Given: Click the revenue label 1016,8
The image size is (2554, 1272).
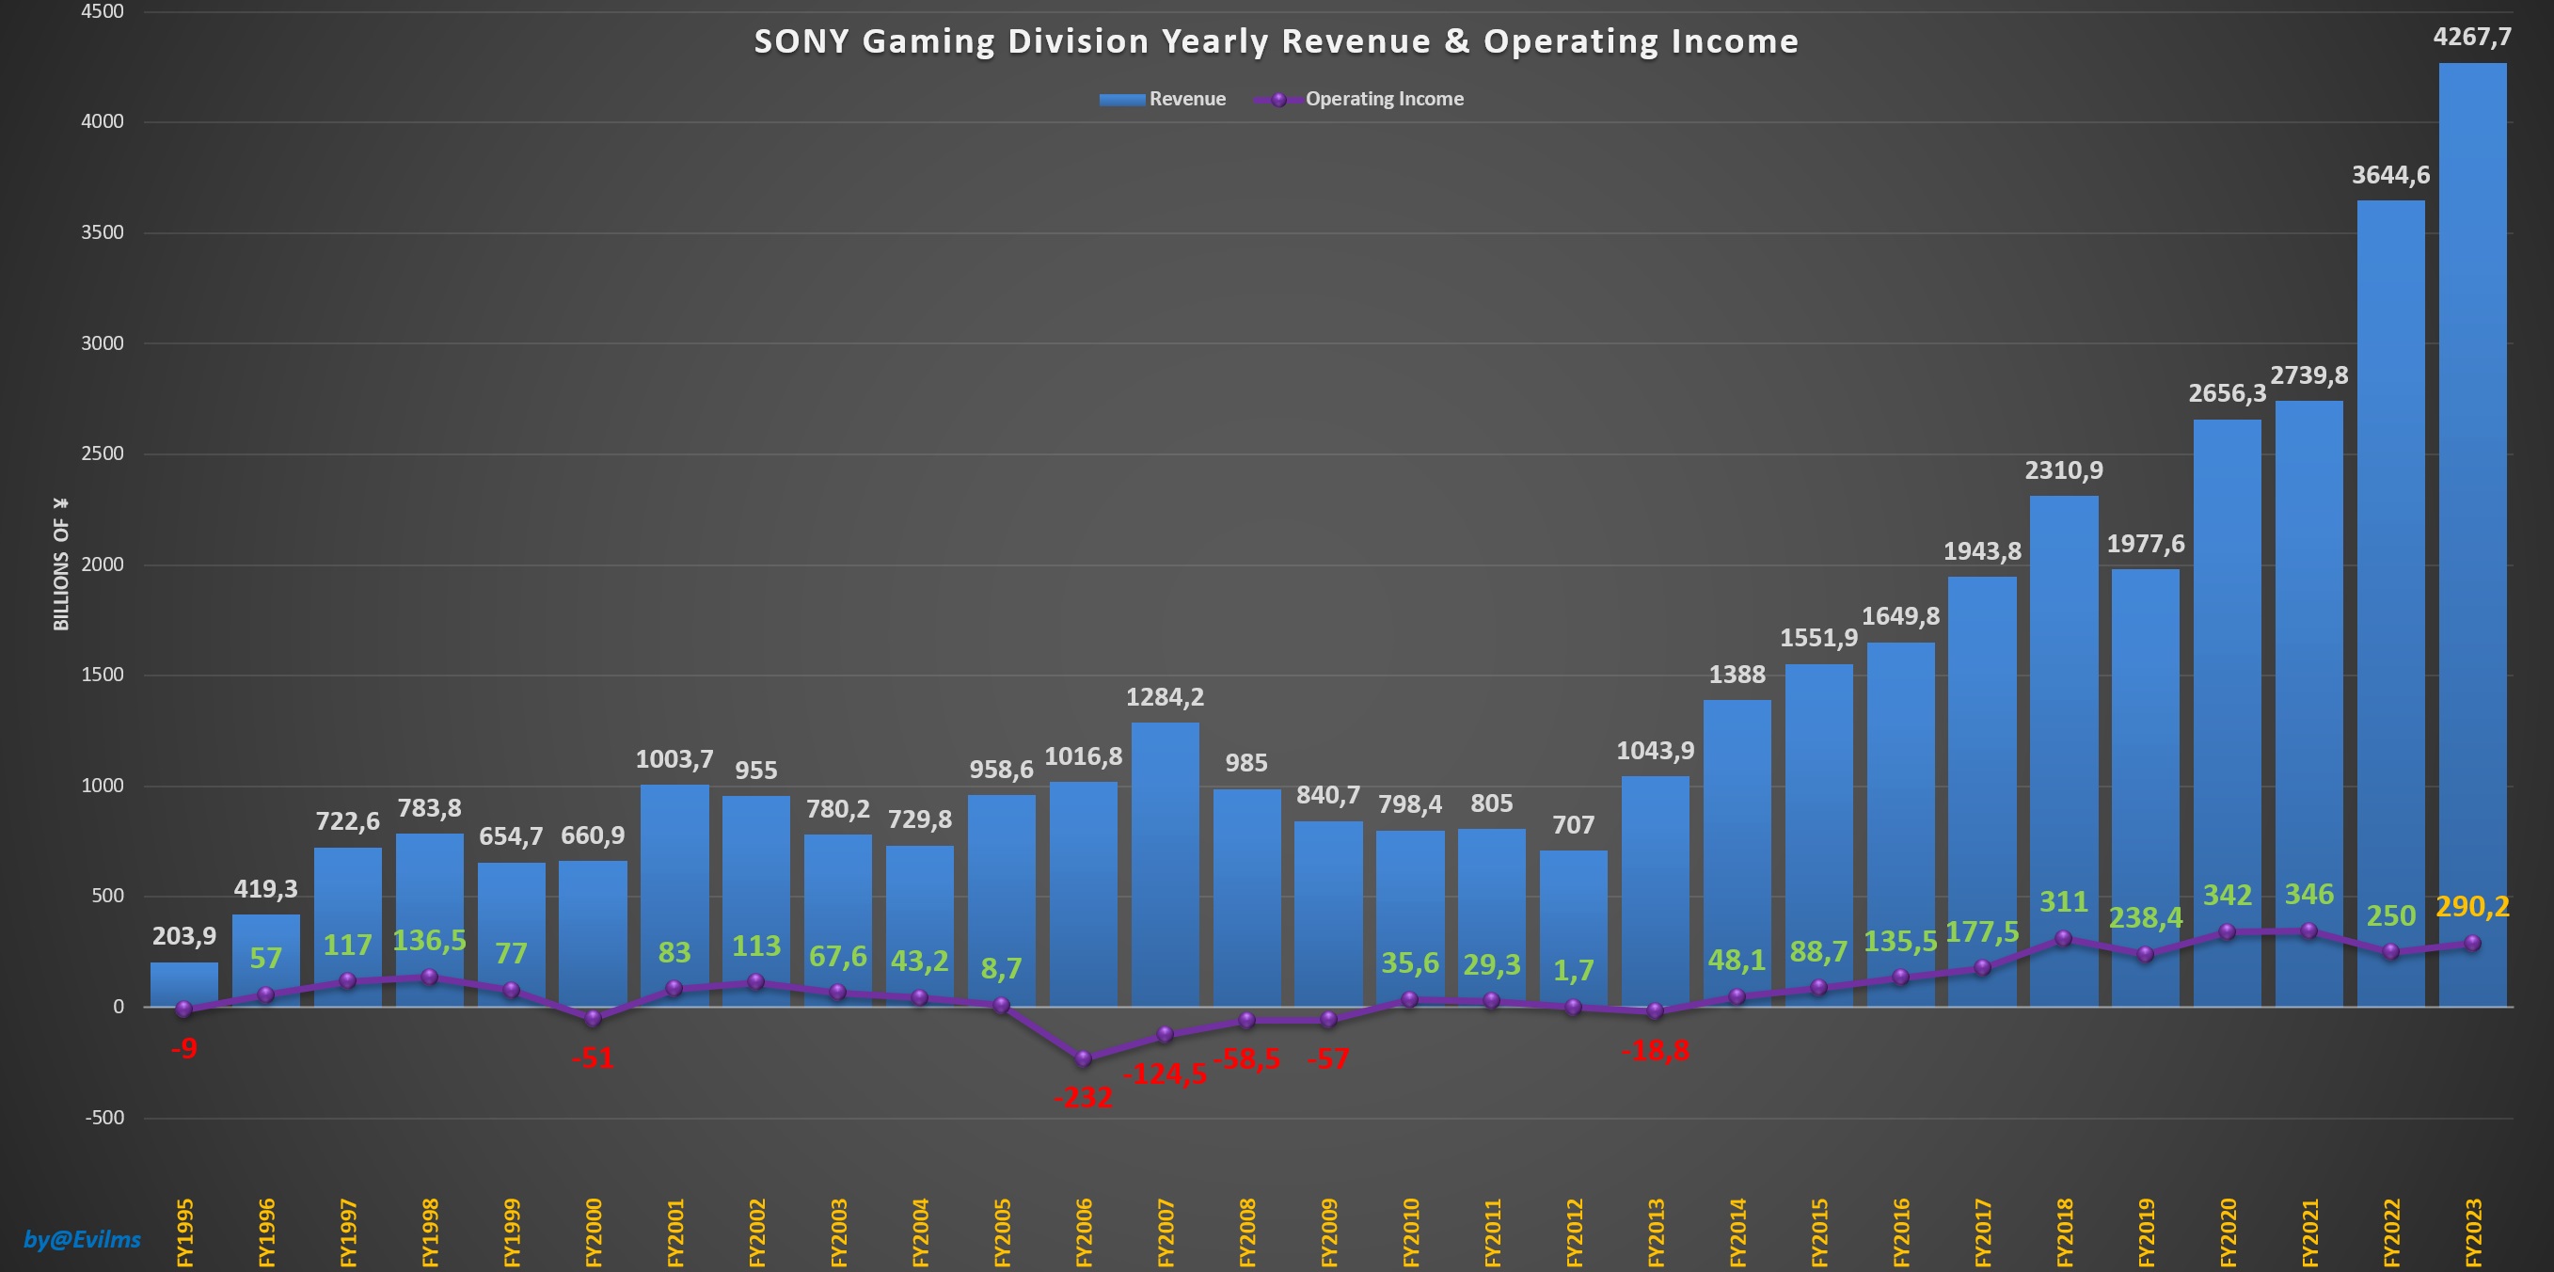Looking at the screenshot, I should pyautogui.click(x=1083, y=757).
